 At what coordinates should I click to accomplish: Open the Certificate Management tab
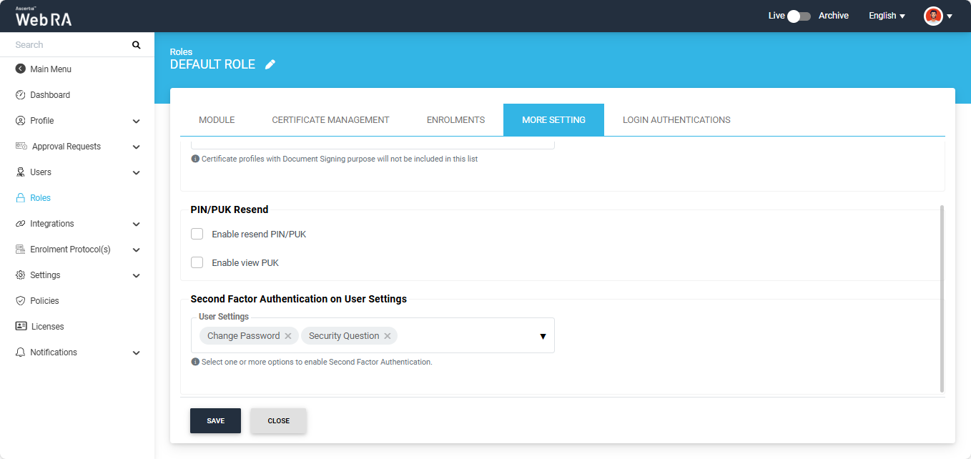tap(330, 120)
